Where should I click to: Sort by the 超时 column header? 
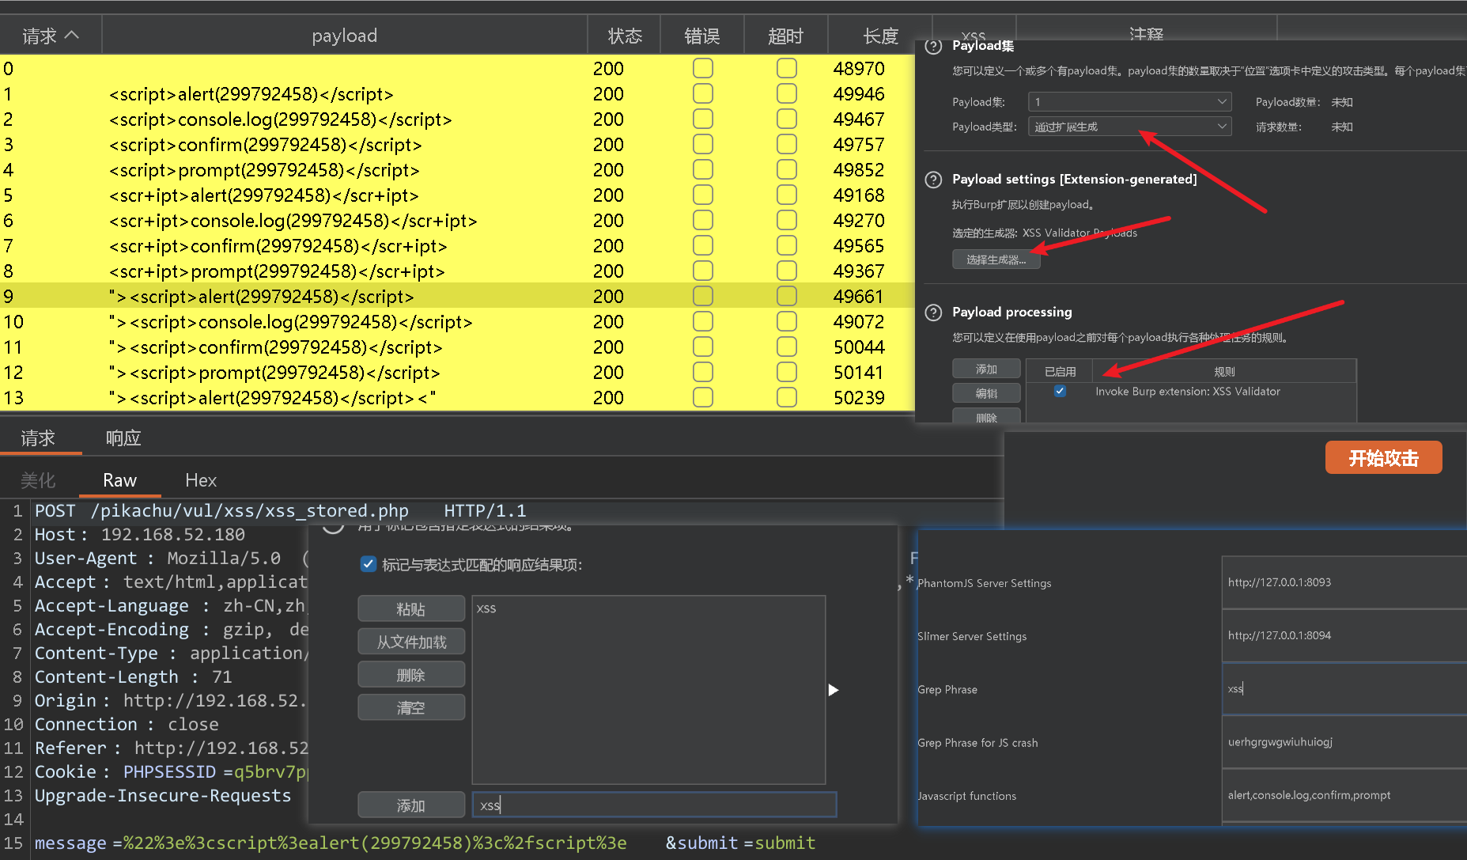point(785,36)
